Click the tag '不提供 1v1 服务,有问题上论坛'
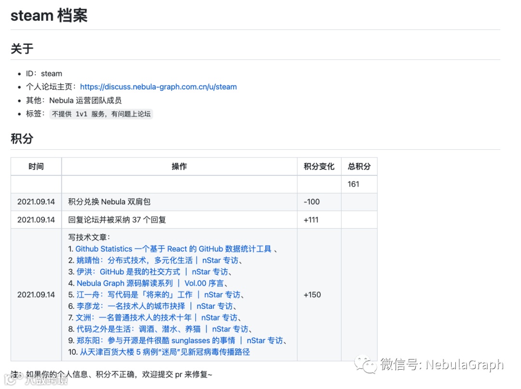521x389 pixels. click(x=101, y=114)
